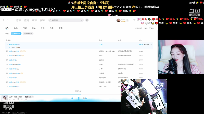Favorite the 杨丞琳 如愿 (Live伴奏) row heart

coord(7,51)
